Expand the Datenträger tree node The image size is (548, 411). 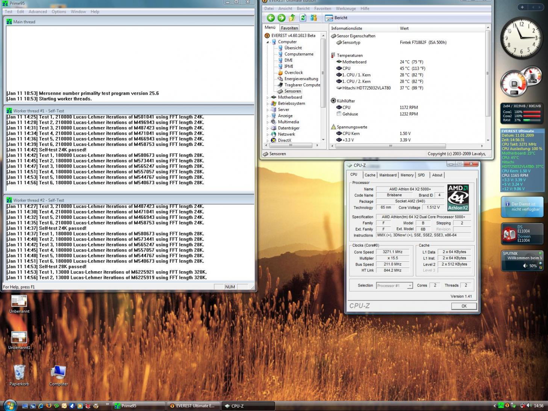pyautogui.click(x=268, y=128)
